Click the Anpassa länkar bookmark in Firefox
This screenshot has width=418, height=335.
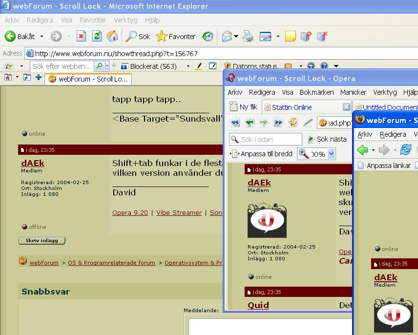coord(384,166)
